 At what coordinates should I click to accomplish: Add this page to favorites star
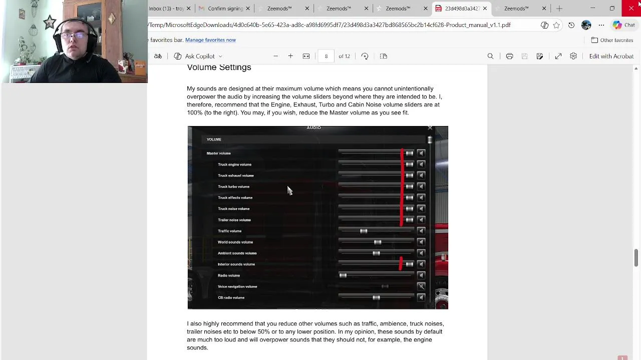(556, 25)
